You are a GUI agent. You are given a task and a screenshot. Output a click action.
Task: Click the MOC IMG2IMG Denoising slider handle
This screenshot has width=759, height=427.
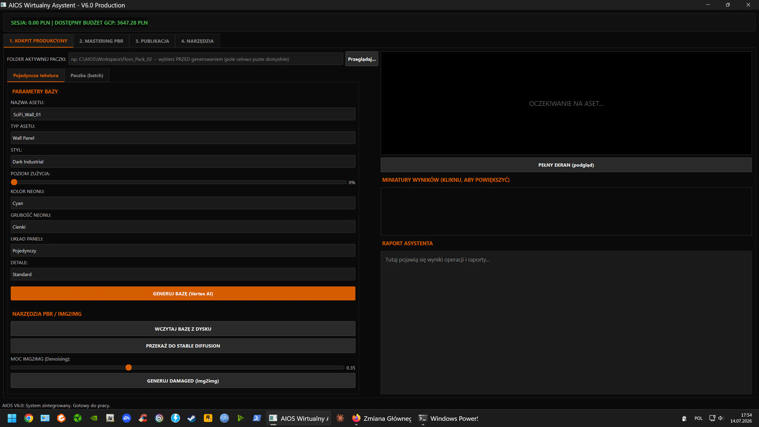pos(128,367)
